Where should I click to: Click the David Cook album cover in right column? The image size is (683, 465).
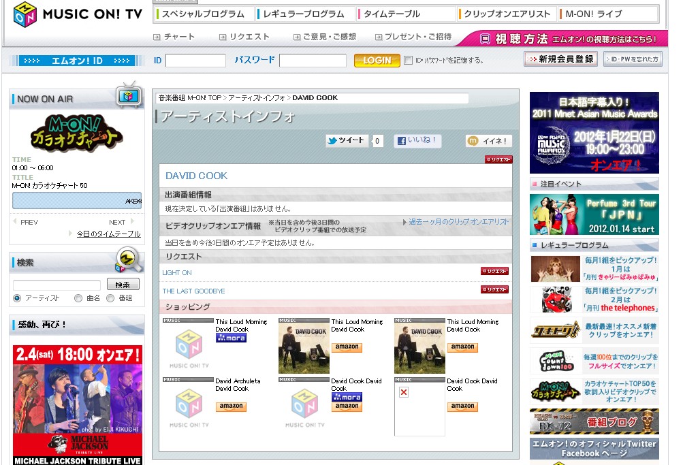coord(419,349)
